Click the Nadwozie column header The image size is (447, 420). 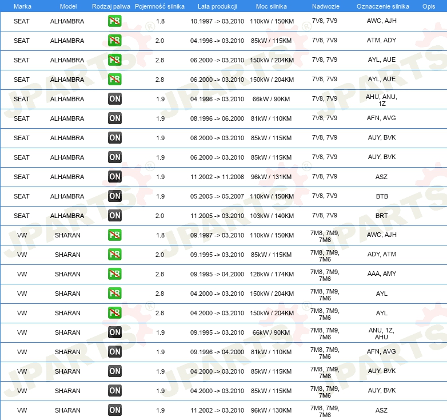point(326,6)
